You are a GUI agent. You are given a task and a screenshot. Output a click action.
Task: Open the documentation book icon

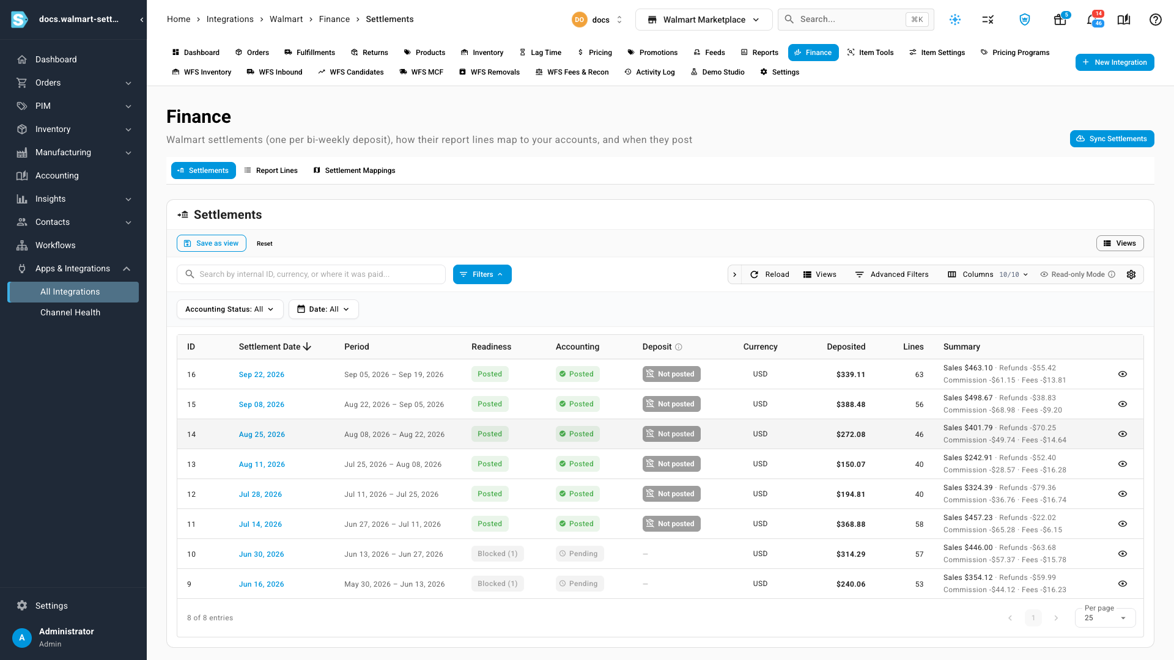click(x=1124, y=20)
